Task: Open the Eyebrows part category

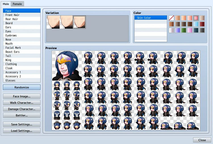Action: click(22, 35)
